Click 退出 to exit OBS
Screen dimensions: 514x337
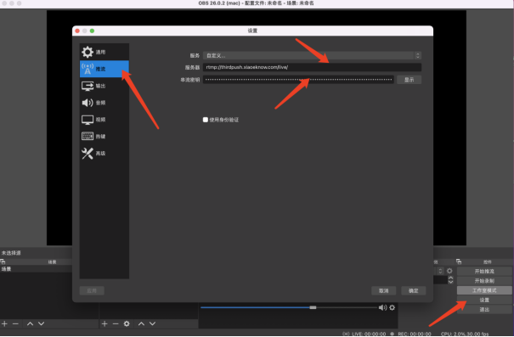tap(484, 309)
